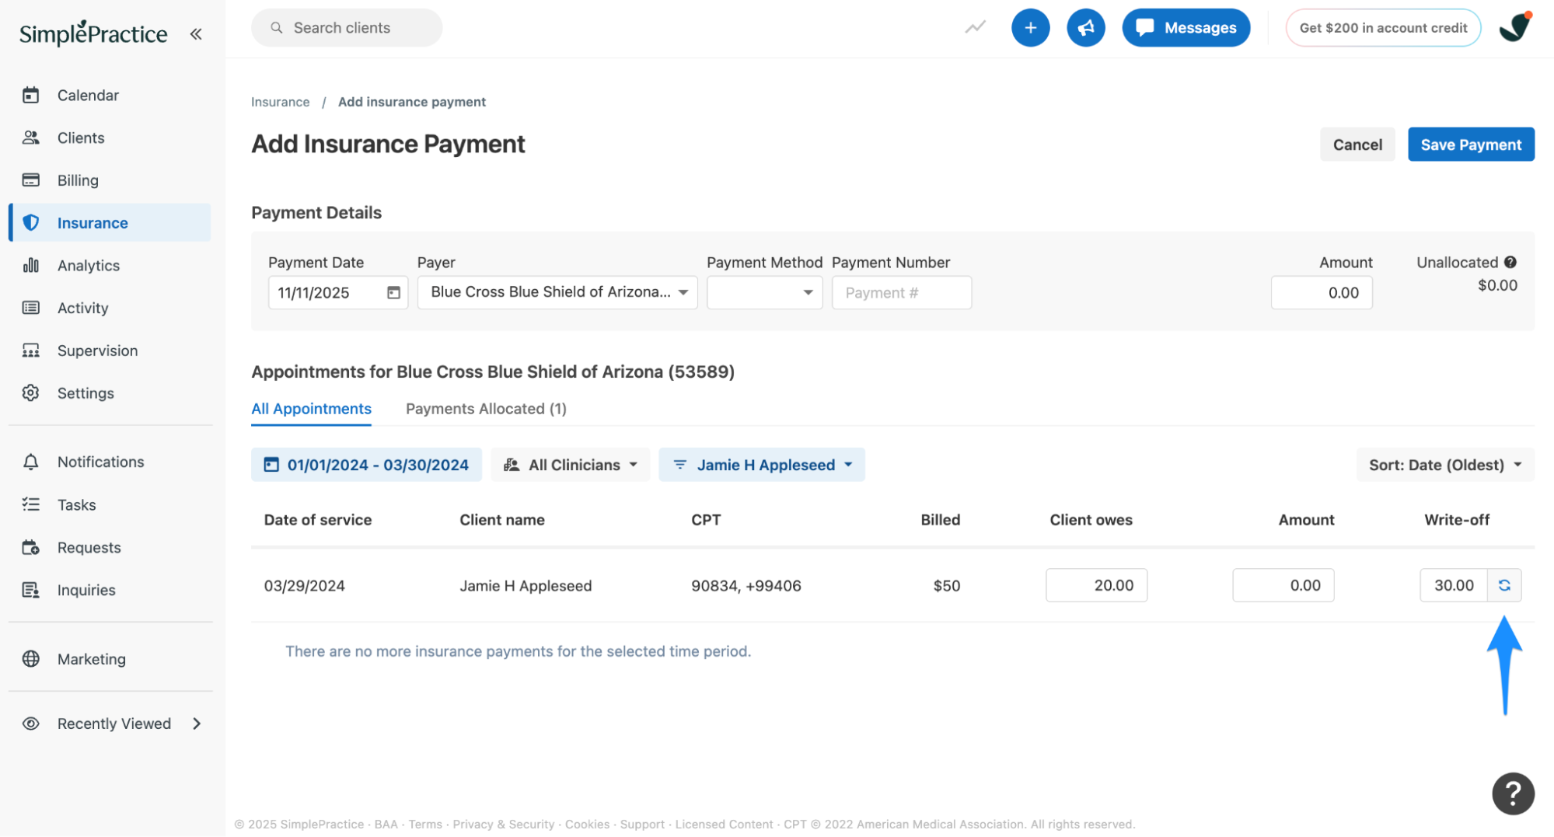Viewport: 1554px width, 837px height.
Task: Open the 01/01/2024 - 03/30/2024 date range filter
Action: (x=366, y=465)
